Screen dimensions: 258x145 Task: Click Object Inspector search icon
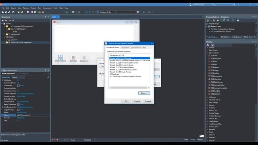(48, 77)
